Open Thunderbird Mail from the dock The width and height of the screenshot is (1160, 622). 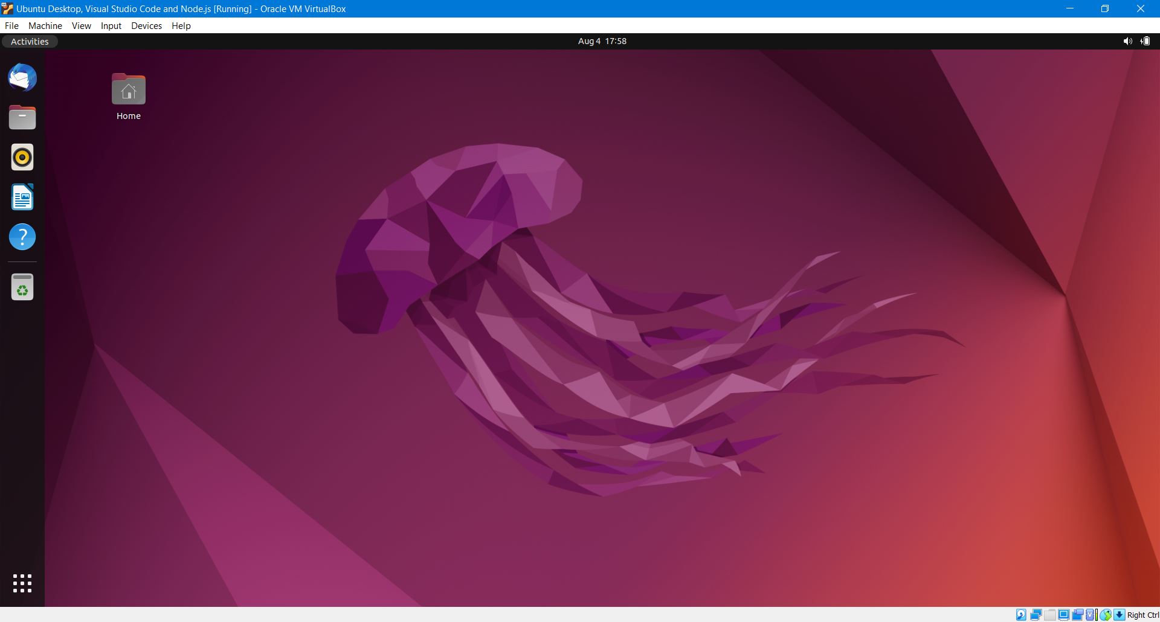(x=22, y=78)
